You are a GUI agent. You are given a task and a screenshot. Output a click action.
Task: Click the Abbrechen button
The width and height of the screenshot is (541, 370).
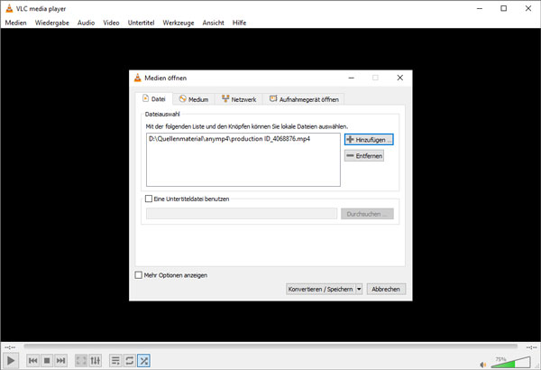[x=386, y=289]
